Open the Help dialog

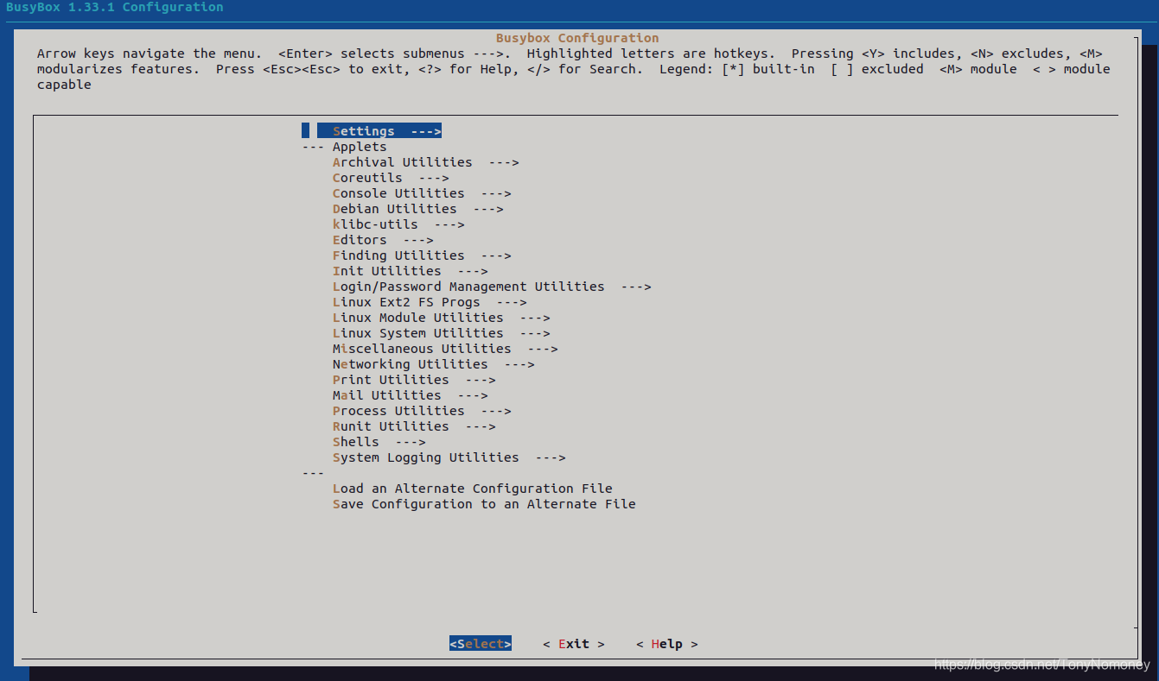666,643
